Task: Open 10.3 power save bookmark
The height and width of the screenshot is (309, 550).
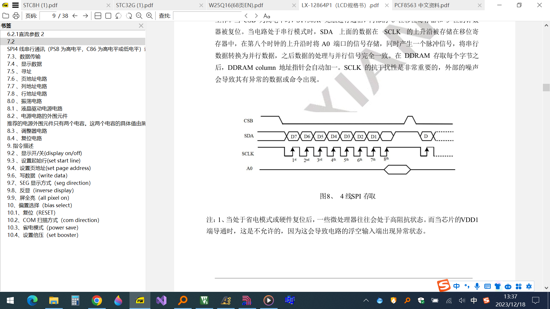Action: coord(73,227)
